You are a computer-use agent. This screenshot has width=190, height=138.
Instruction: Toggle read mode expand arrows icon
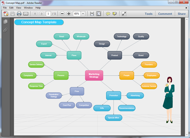click(x=124, y=14)
